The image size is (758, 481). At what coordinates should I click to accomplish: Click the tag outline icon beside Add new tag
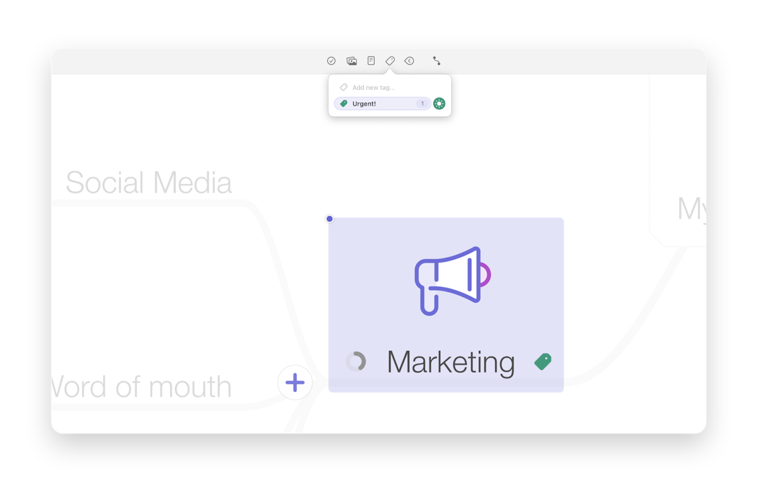(343, 87)
